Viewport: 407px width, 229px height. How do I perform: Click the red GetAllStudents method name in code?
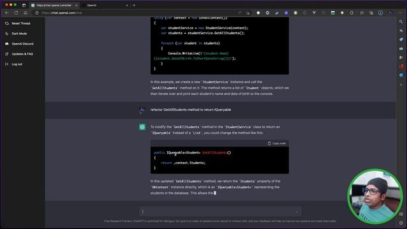point(214,153)
